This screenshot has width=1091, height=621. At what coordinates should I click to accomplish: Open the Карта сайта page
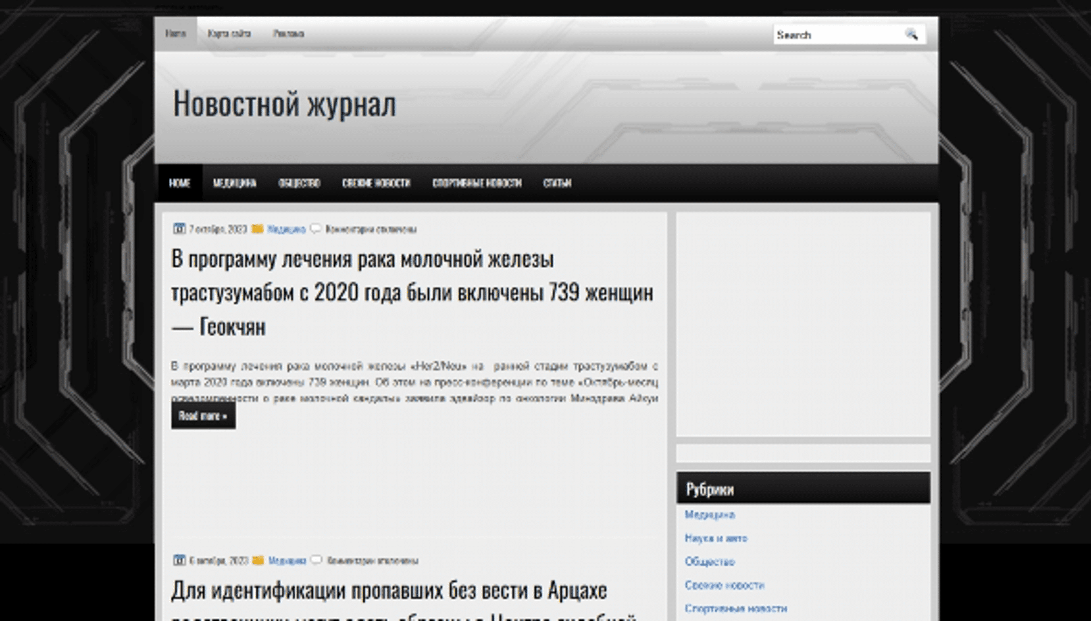tap(229, 34)
